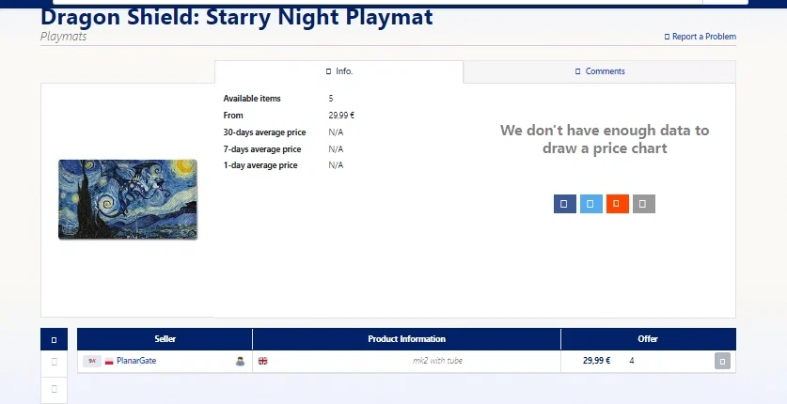Click the 29,99 € price in the offer row
Screen dimensions: 787x404
[597, 361]
